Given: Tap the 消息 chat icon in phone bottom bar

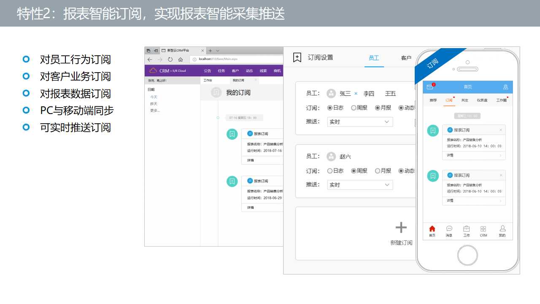Looking at the screenshot, I should [449, 228].
